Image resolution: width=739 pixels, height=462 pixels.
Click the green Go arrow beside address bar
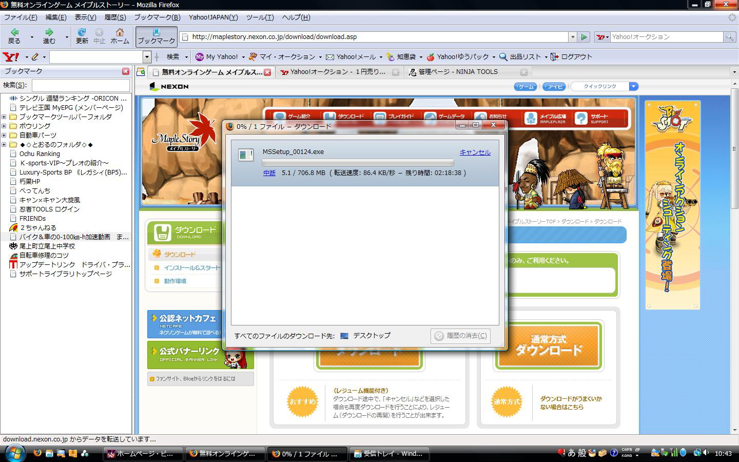(x=584, y=37)
